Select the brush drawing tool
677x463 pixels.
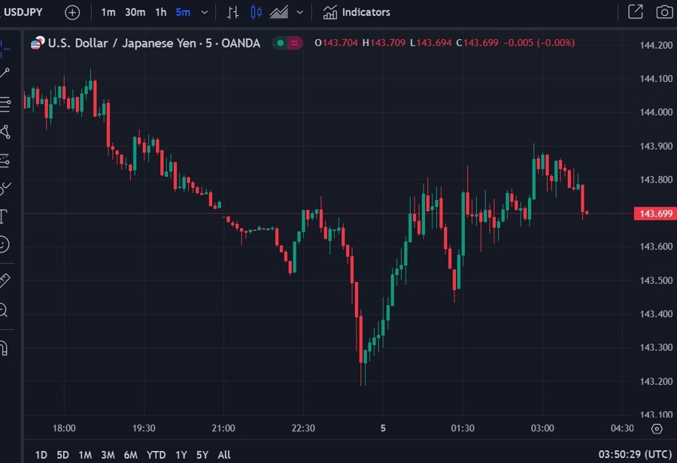point(5,188)
